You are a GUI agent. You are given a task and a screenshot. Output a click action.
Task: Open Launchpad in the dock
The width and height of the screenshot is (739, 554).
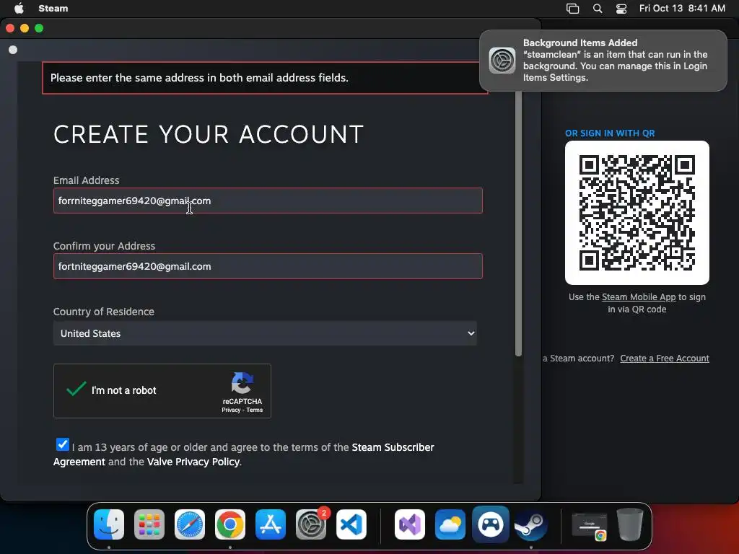tap(149, 524)
